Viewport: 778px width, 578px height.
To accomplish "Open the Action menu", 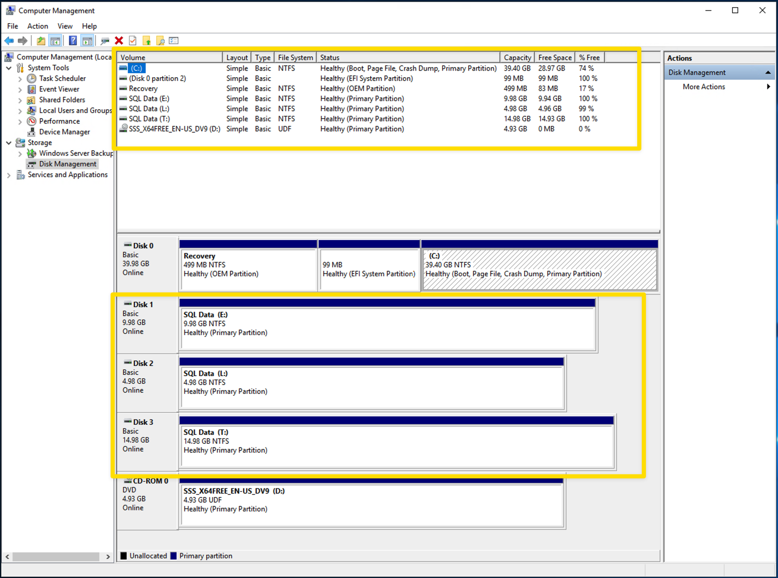I will click(37, 26).
